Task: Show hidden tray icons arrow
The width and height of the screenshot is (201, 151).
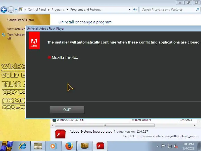Action: (158, 146)
